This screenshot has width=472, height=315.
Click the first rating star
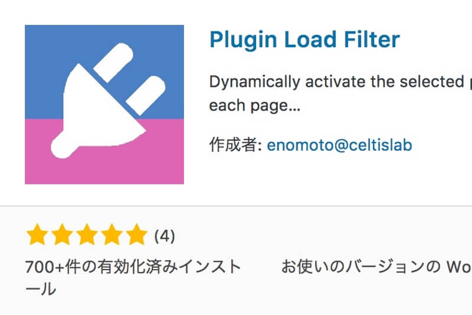coord(37,234)
